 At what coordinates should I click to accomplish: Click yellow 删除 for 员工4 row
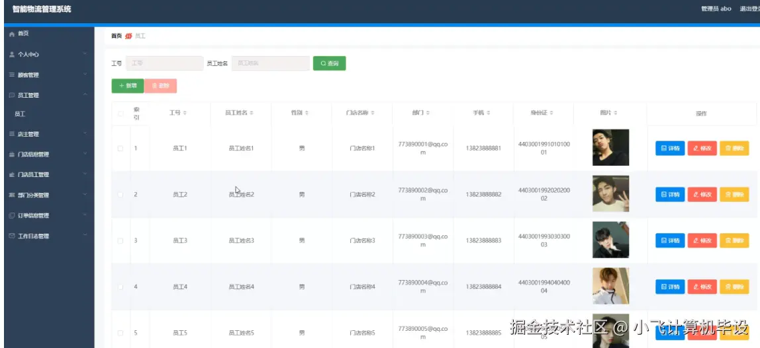[x=734, y=287]
